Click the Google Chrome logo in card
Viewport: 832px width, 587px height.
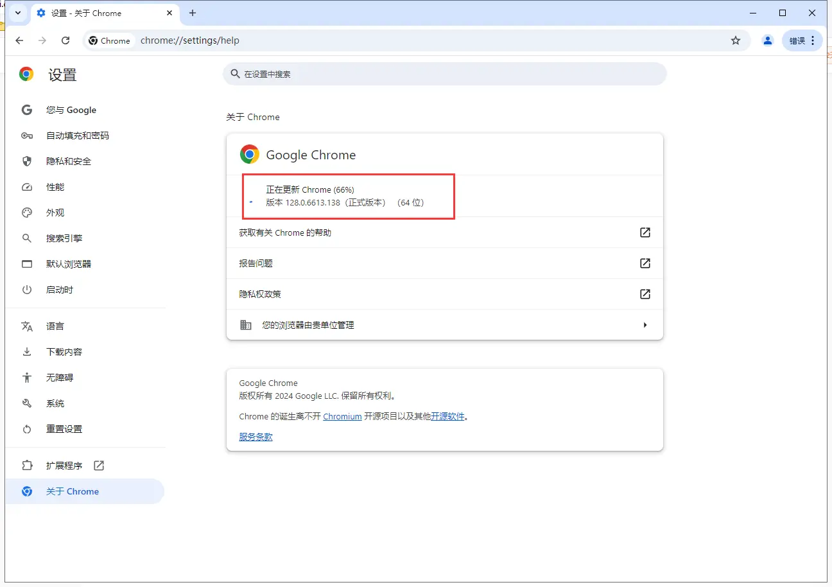[250, 155]
